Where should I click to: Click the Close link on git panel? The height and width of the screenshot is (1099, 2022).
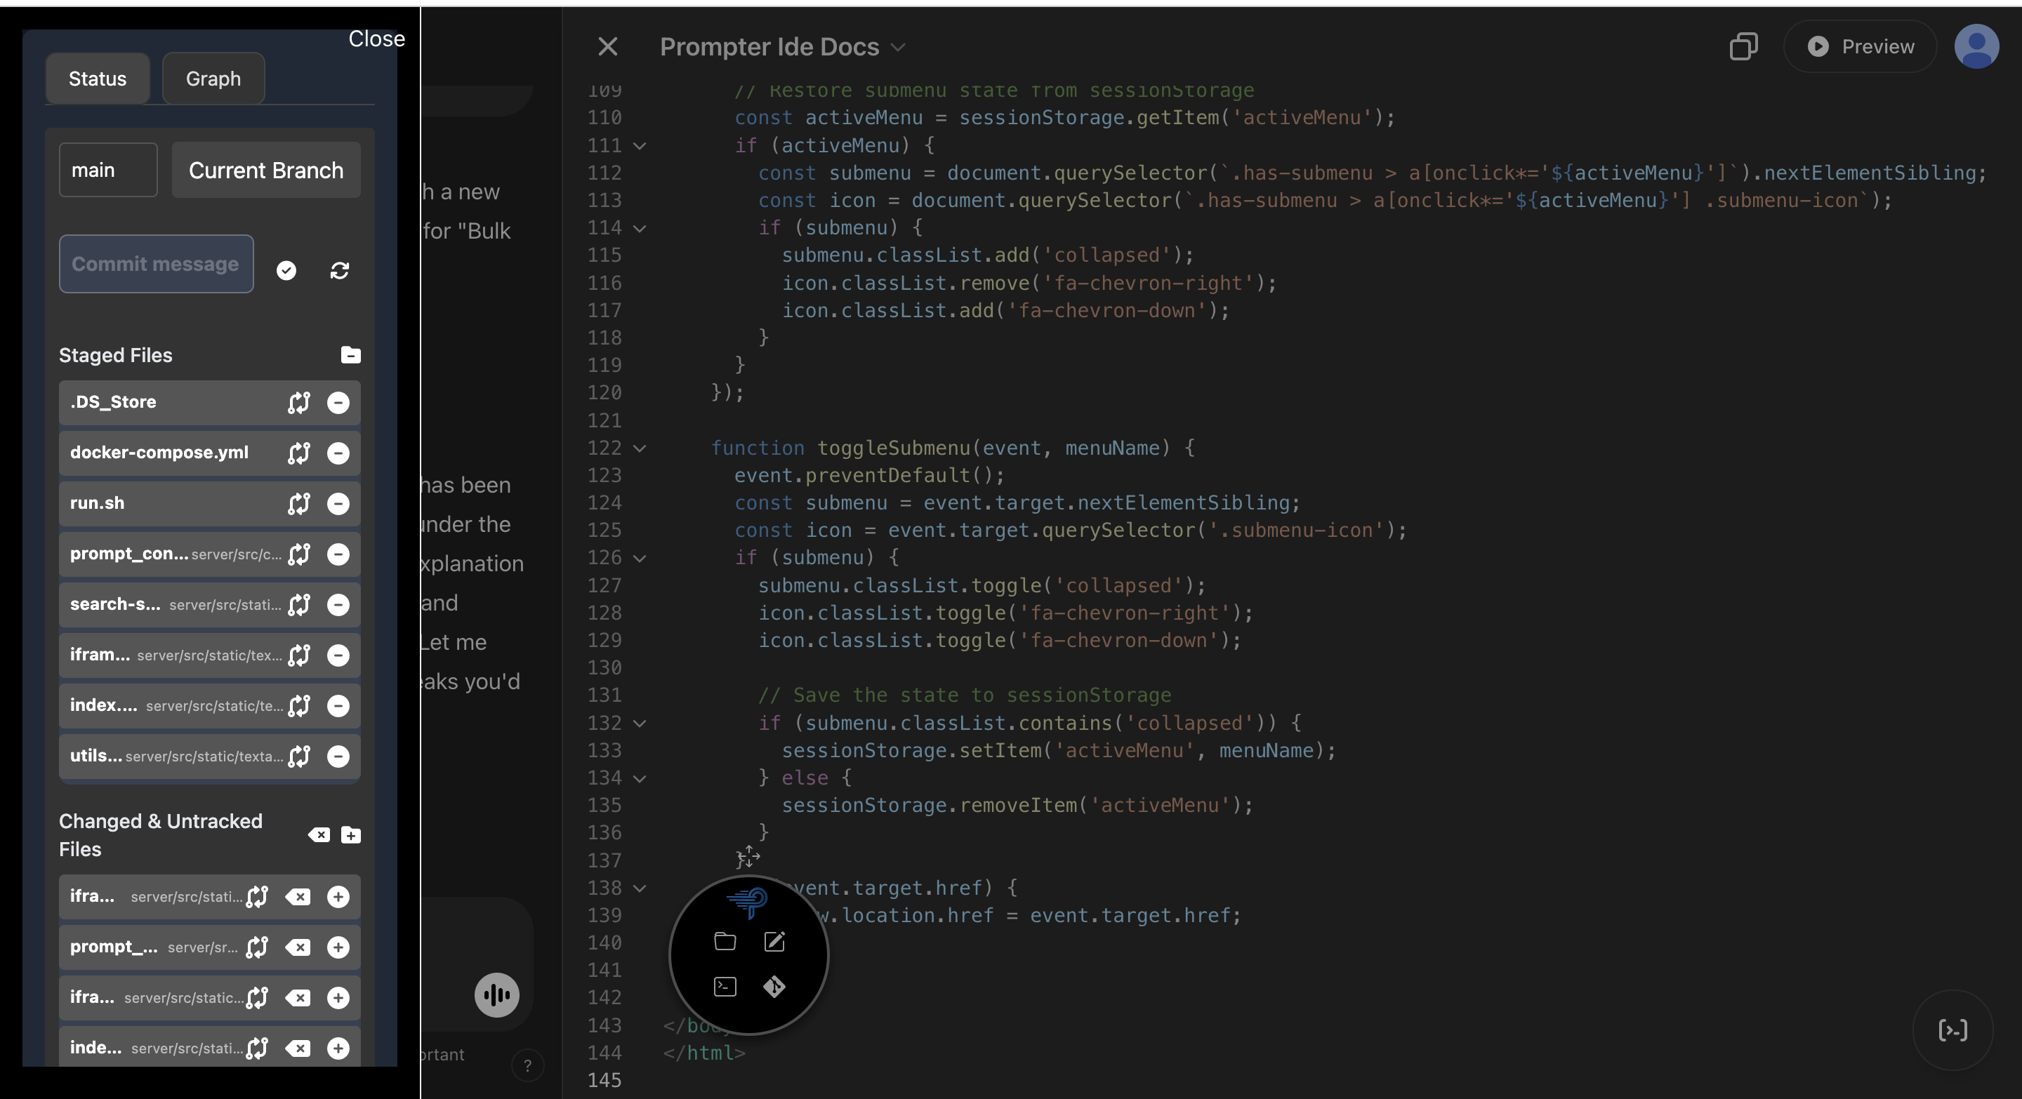377,39
